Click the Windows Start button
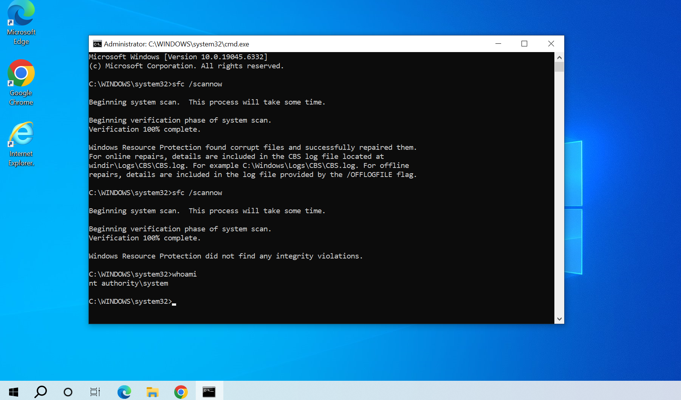Screen dimensions: 681x400 [x=14, y=391]
